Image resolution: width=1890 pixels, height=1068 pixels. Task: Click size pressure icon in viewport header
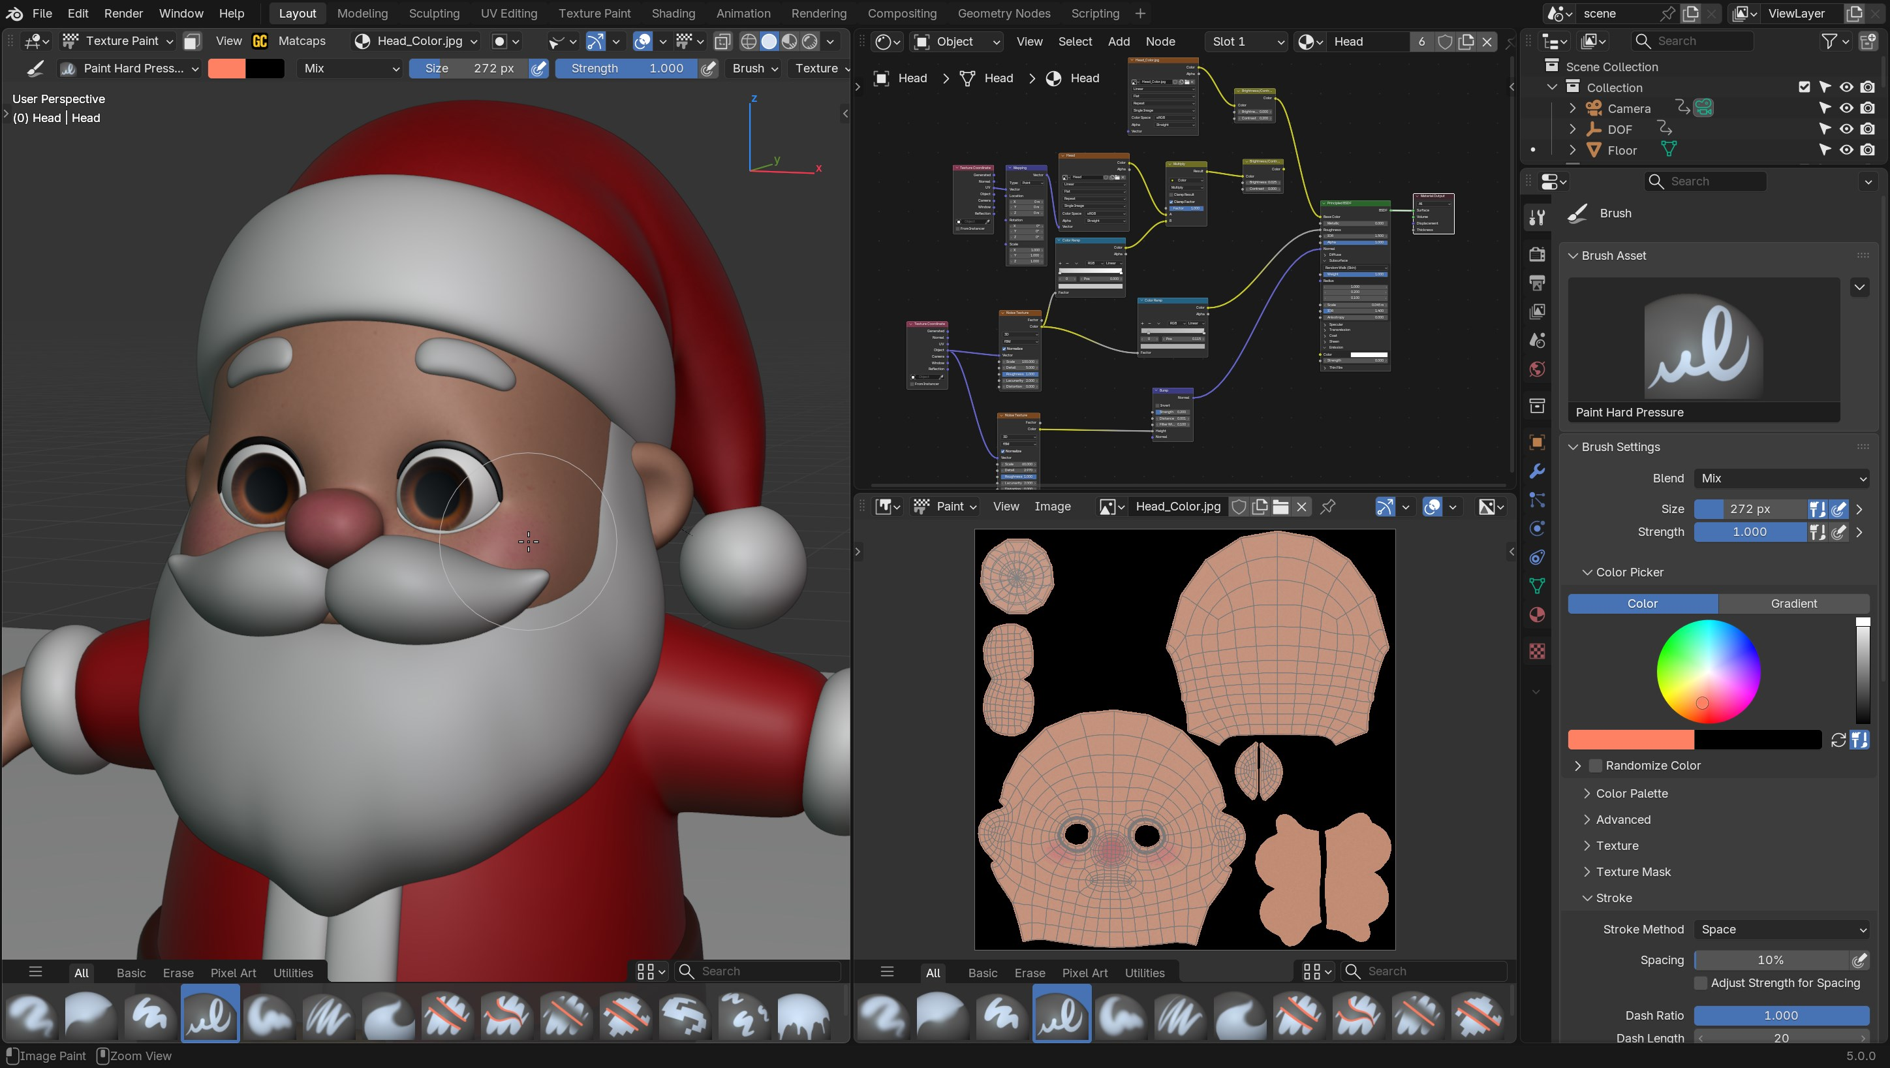click(538, 69)
